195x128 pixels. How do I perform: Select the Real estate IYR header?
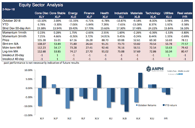click(x=184, y=15)
